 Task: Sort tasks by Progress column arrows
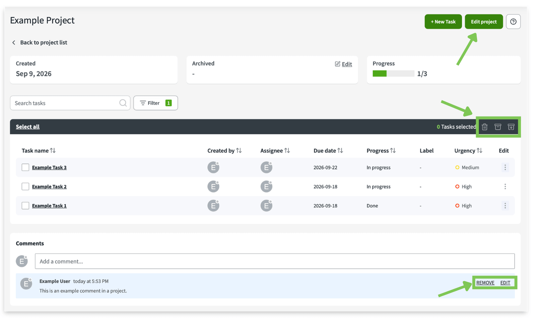click(393, 151)
